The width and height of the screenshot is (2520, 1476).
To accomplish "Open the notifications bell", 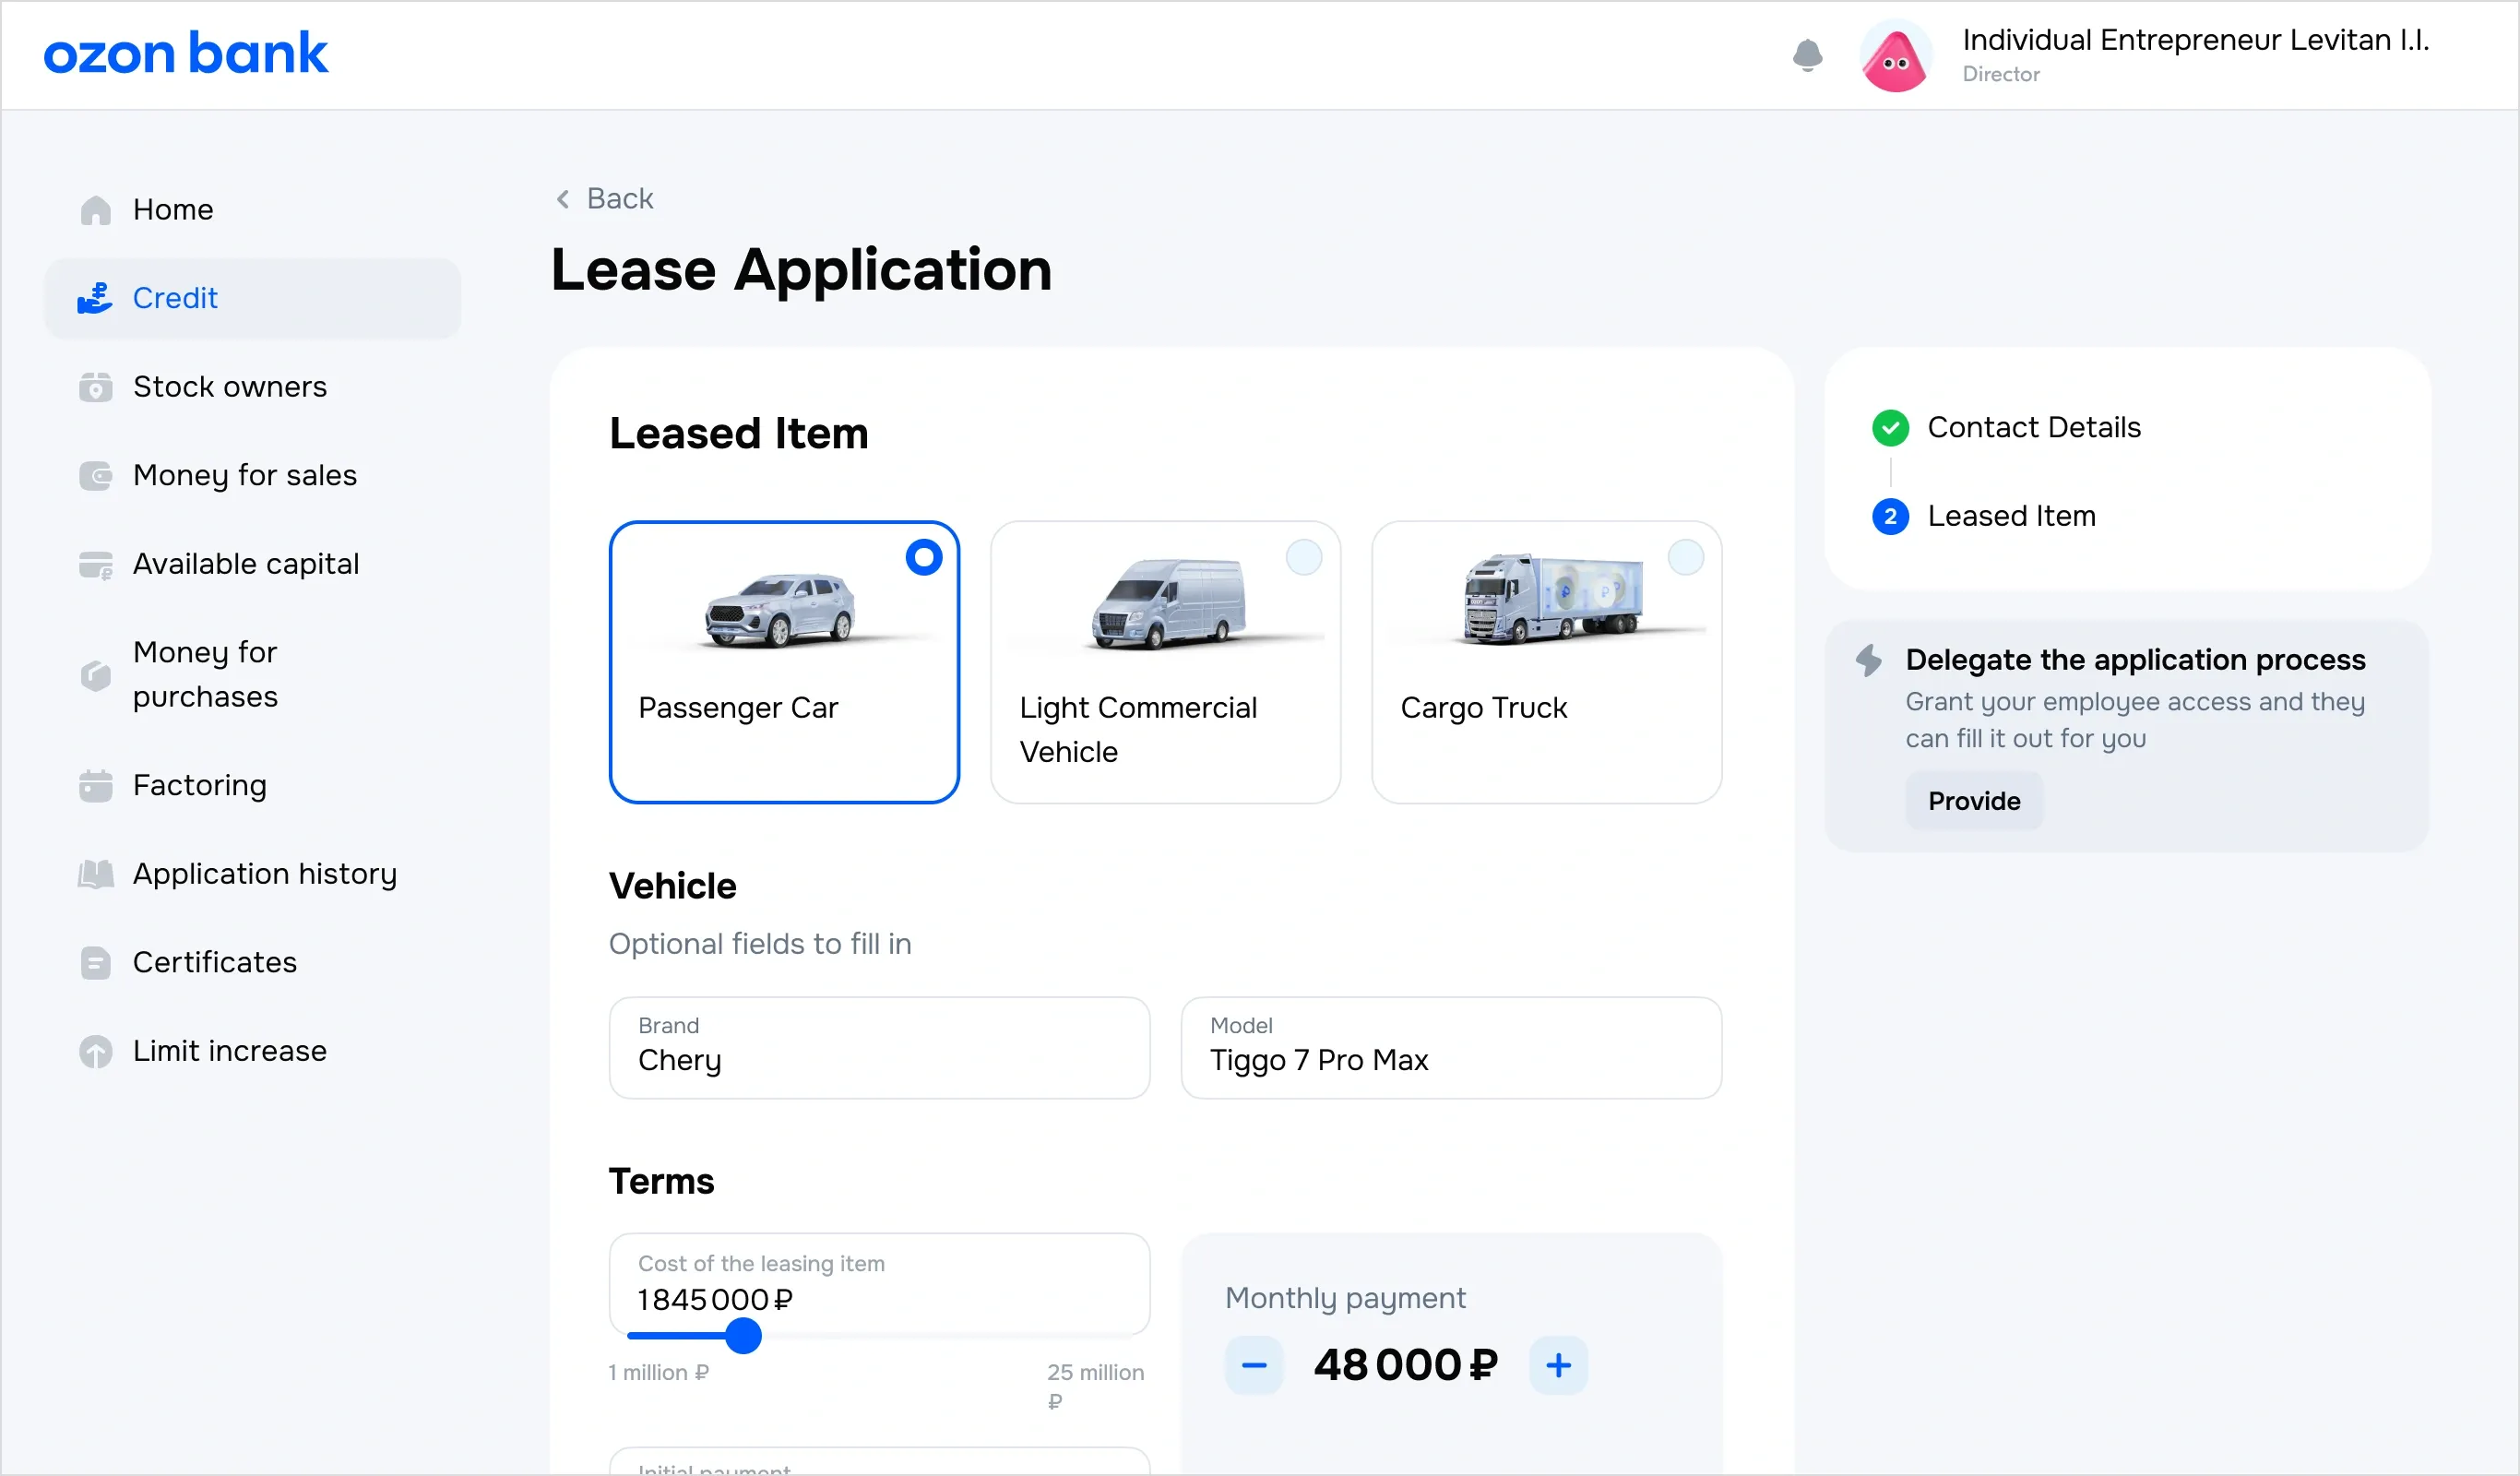I will tap(1807, 55).
